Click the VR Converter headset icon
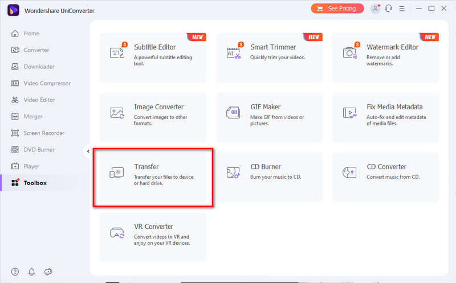 (117, 233)
